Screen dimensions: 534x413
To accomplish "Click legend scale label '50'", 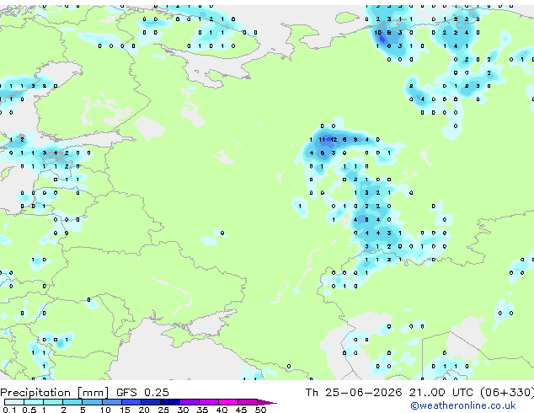I will tap(260, 410).
